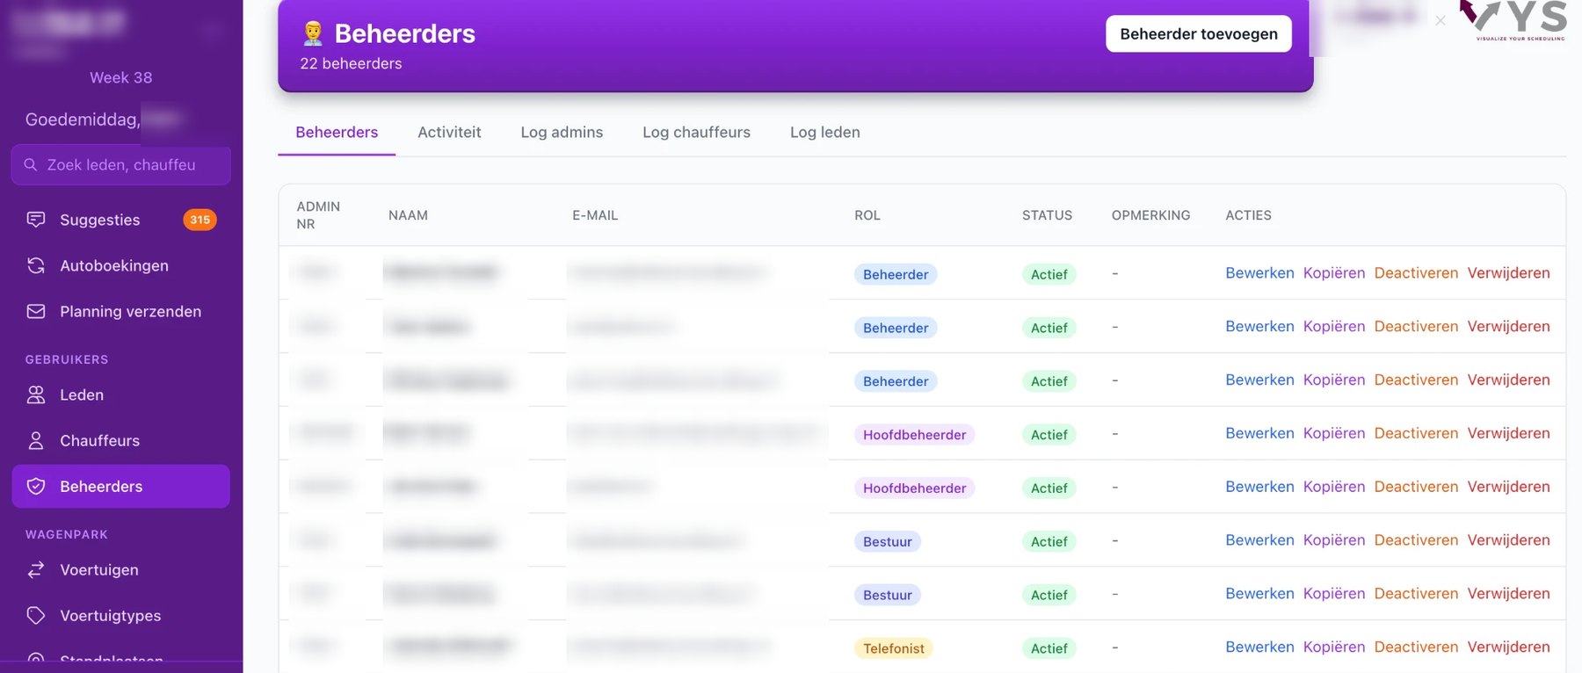Click the Chauffeurs person icon
This screenshot has width=1582, height=673.
(x=36, y=440)
